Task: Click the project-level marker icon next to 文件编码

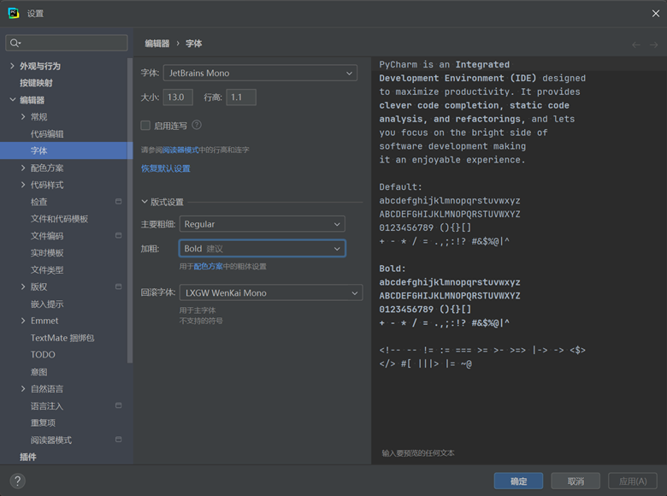Action: tap(119, 235)
